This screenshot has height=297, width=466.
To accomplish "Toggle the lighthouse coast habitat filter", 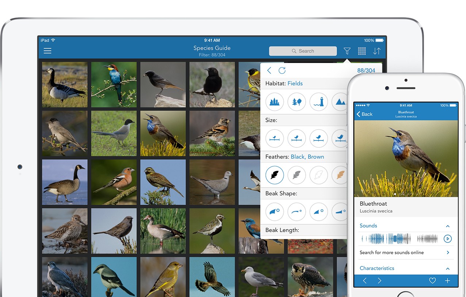I will pos(318,102).
